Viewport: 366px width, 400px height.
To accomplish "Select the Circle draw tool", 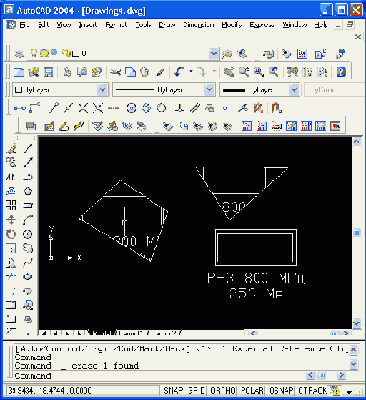I will click(x=28, y=234).
